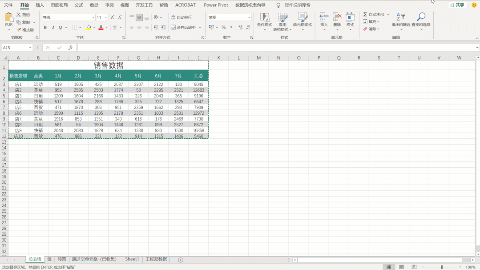This screenshot has width=480, height=270.
Task: Click the decrease decimal icon
Action: click(x=248, y=27)
